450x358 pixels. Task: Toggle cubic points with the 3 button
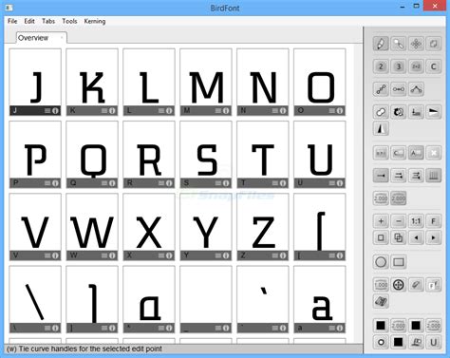399,66
